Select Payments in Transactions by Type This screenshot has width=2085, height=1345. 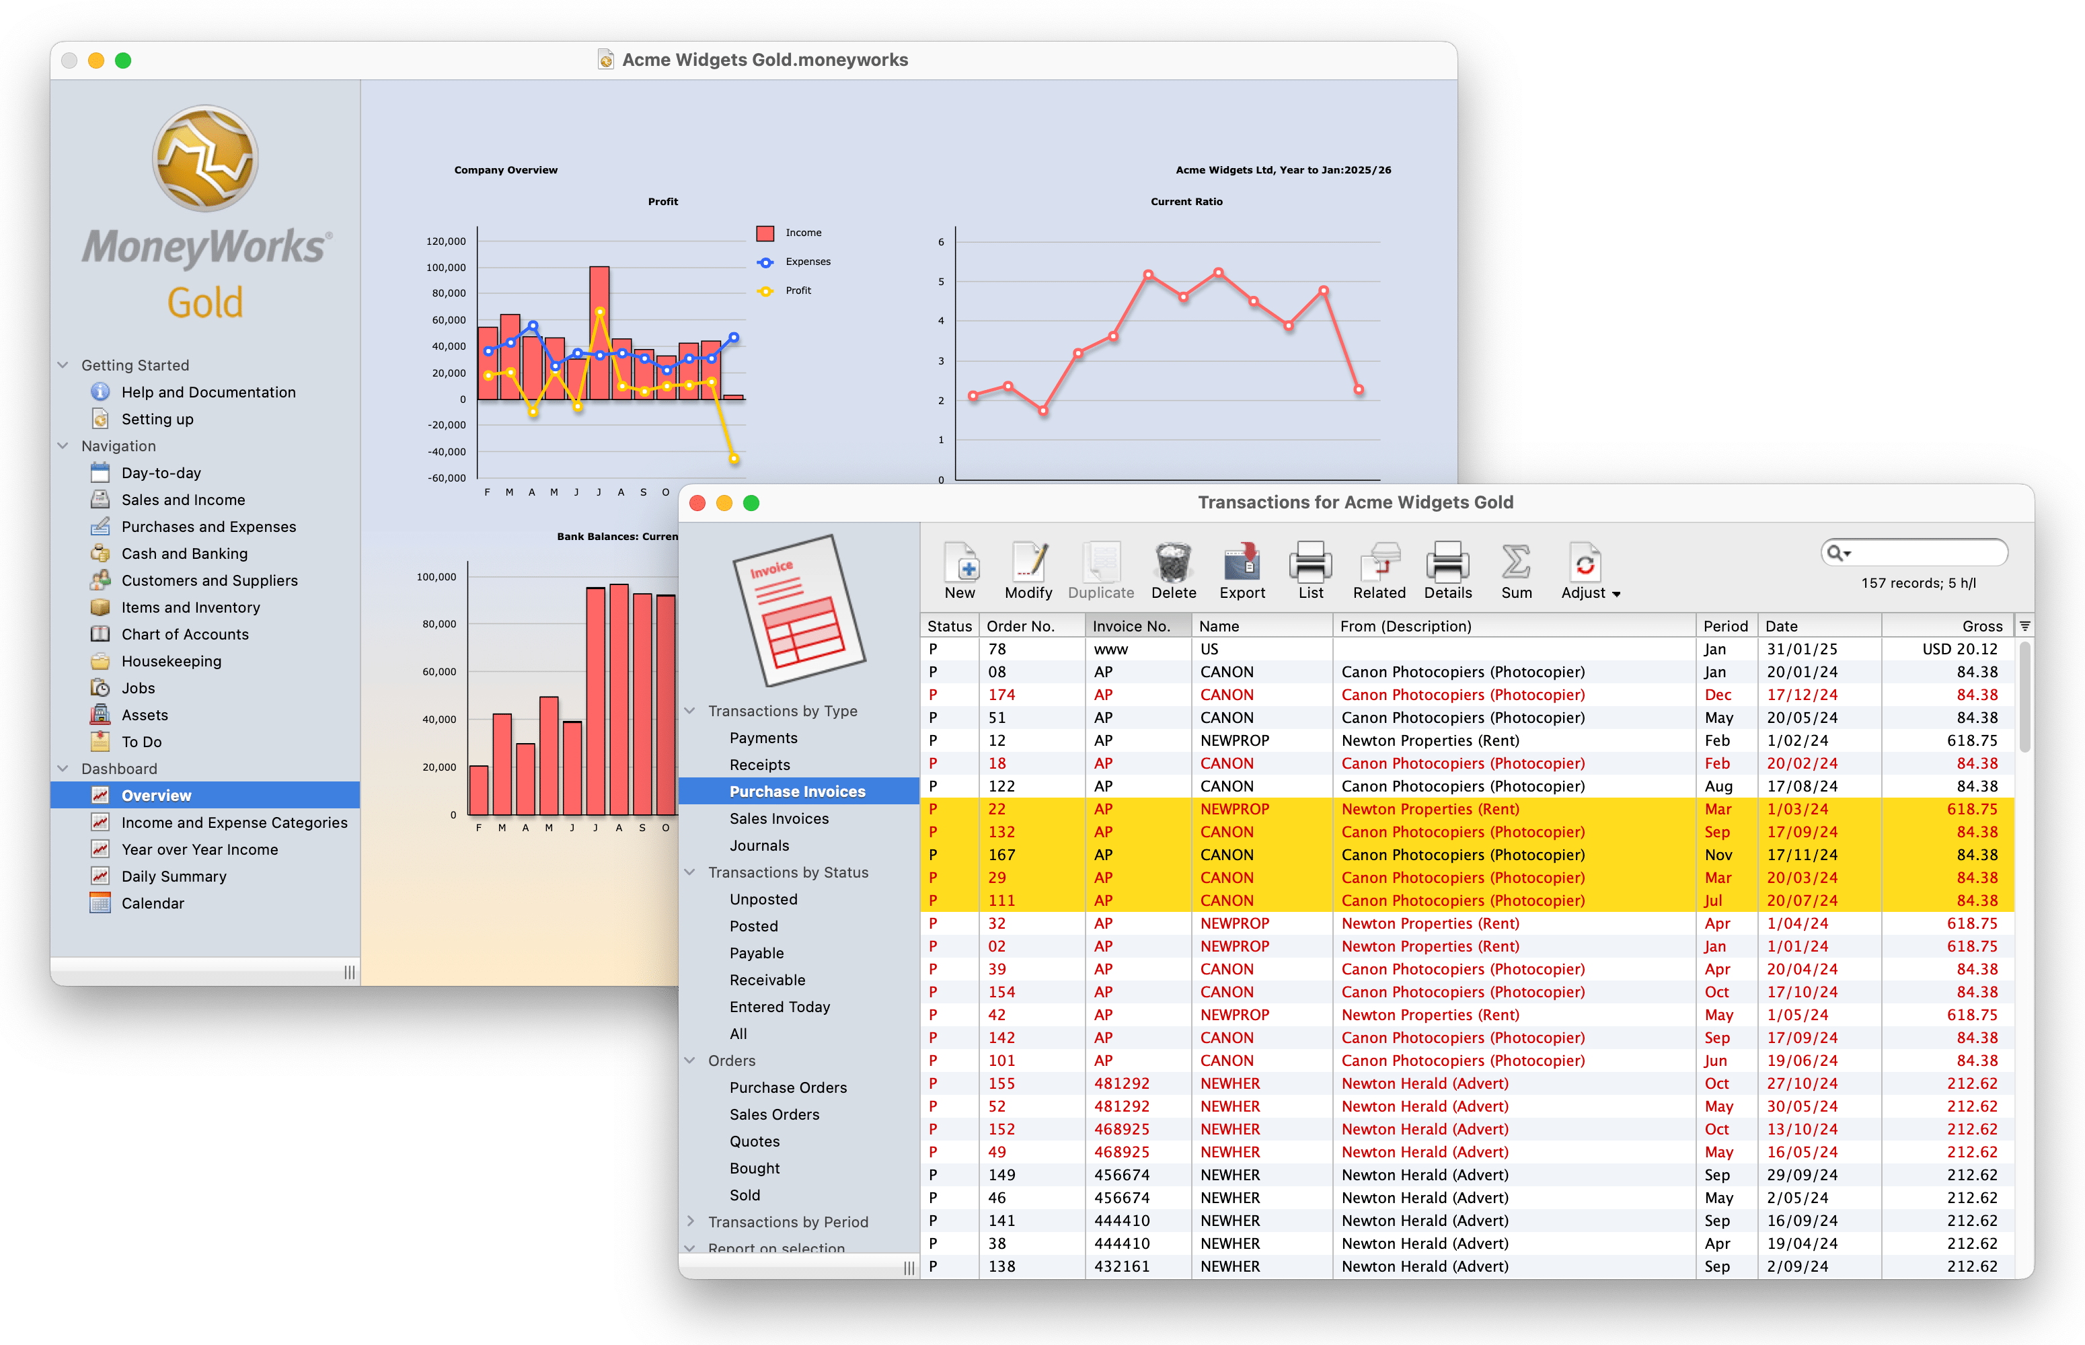click(763, 738)
